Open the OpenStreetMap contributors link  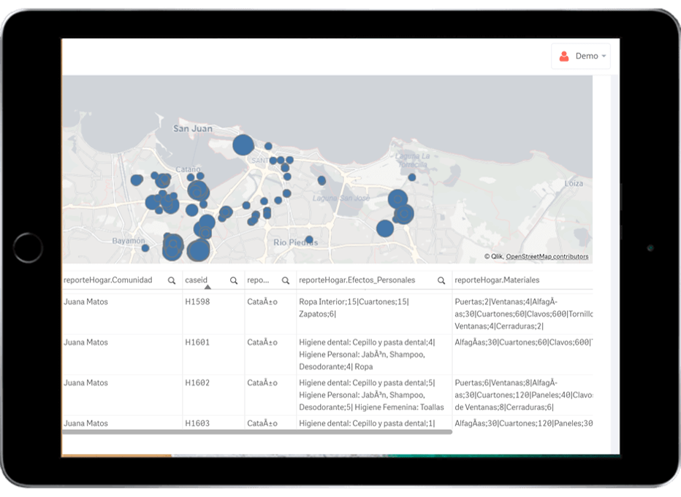(547, 257)
